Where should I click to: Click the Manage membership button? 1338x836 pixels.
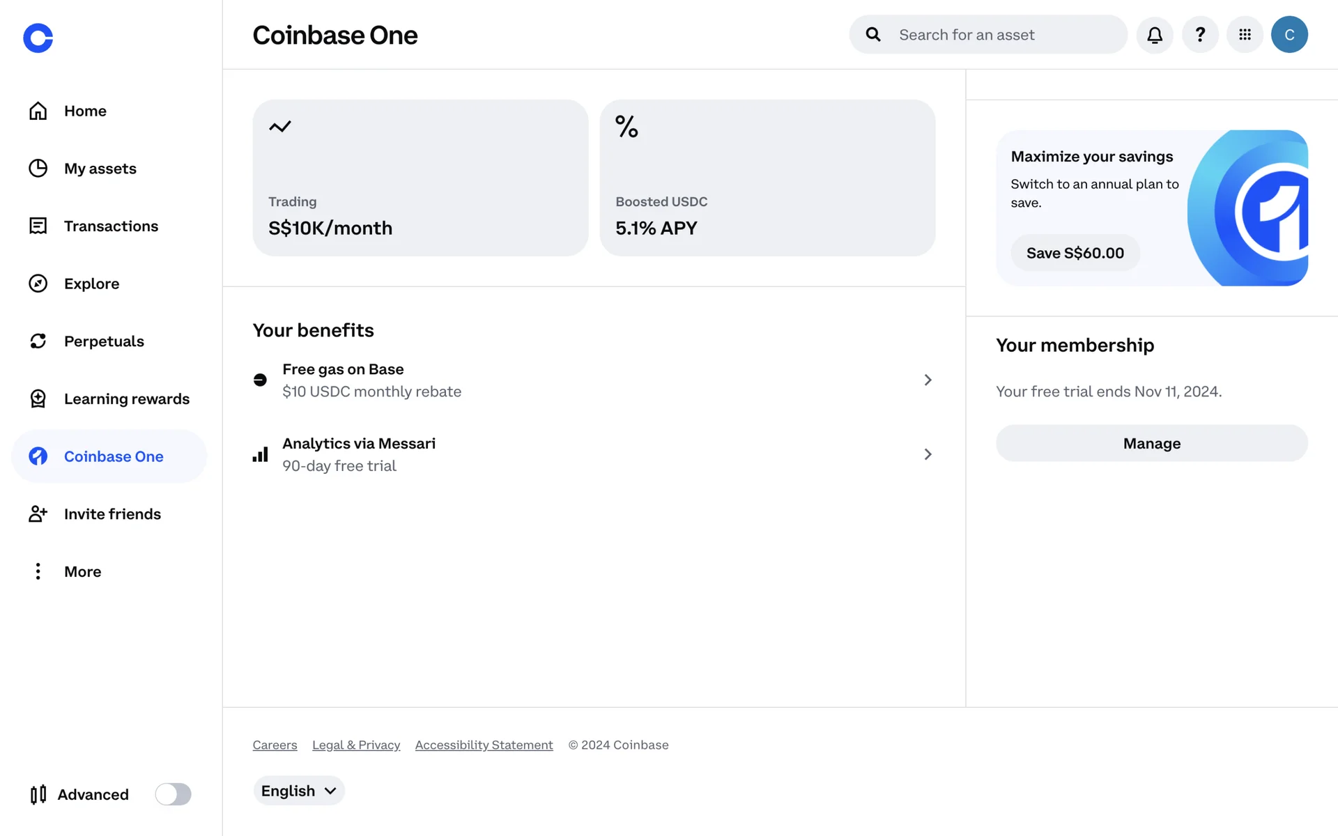(1151, 443)
